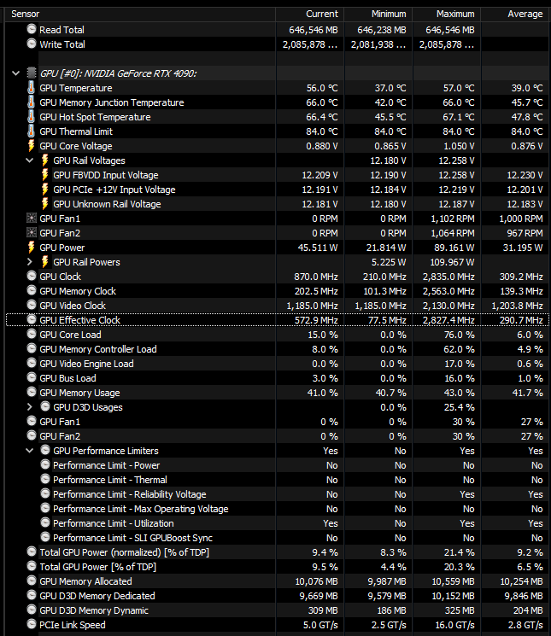This screenshot has width=551, height=636.
Task: Click the icon next to GPU Memory Allocated
Action: point(32,581)
